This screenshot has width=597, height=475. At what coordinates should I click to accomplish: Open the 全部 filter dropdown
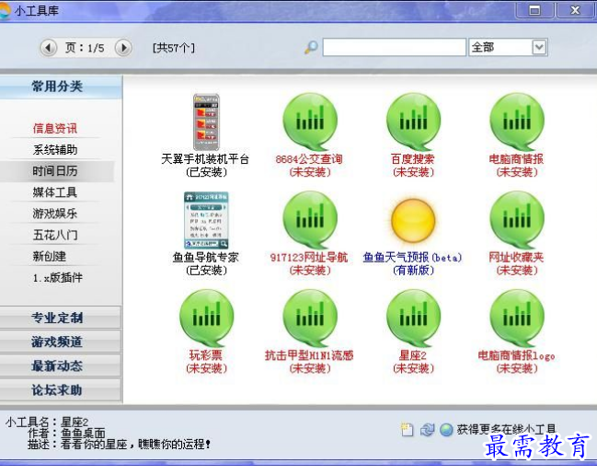coord(539,48)
